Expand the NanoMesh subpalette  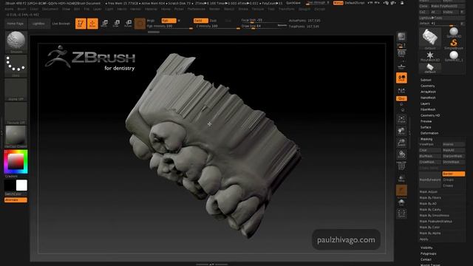point(428,98)
